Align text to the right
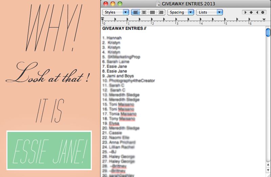Image resolution: width=271 pixels, height=177 pixels. 161,12
